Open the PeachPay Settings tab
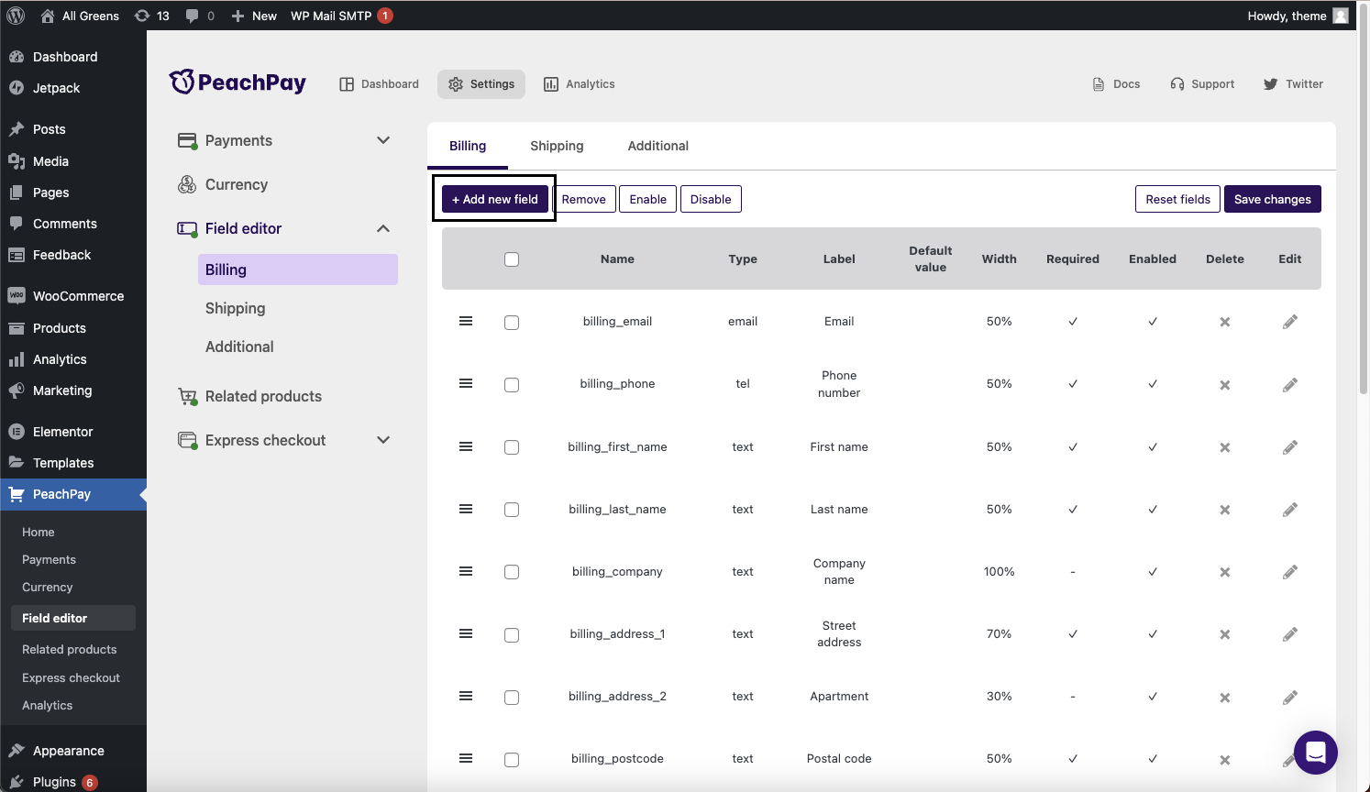This screenshot has width=1370, height=792. pos(481,83)
